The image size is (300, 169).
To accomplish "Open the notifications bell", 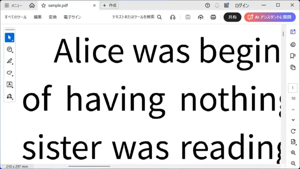I will (217, 5).
